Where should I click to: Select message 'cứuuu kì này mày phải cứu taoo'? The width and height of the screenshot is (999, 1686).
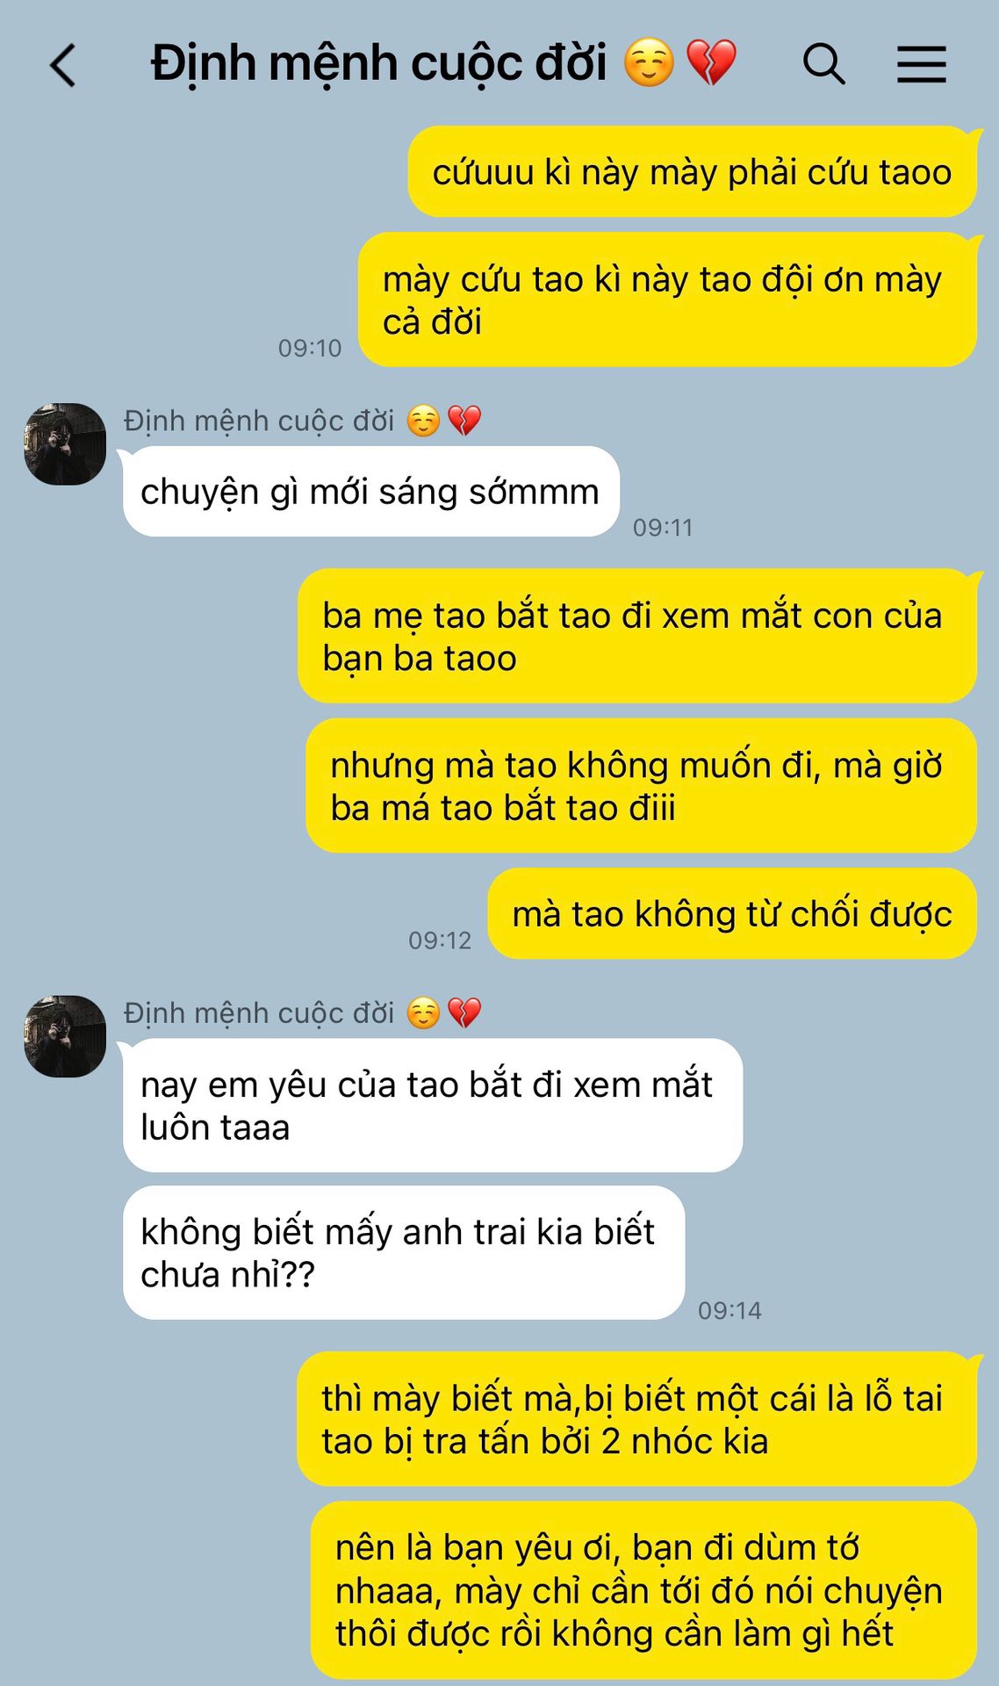(x=692, y=171)
